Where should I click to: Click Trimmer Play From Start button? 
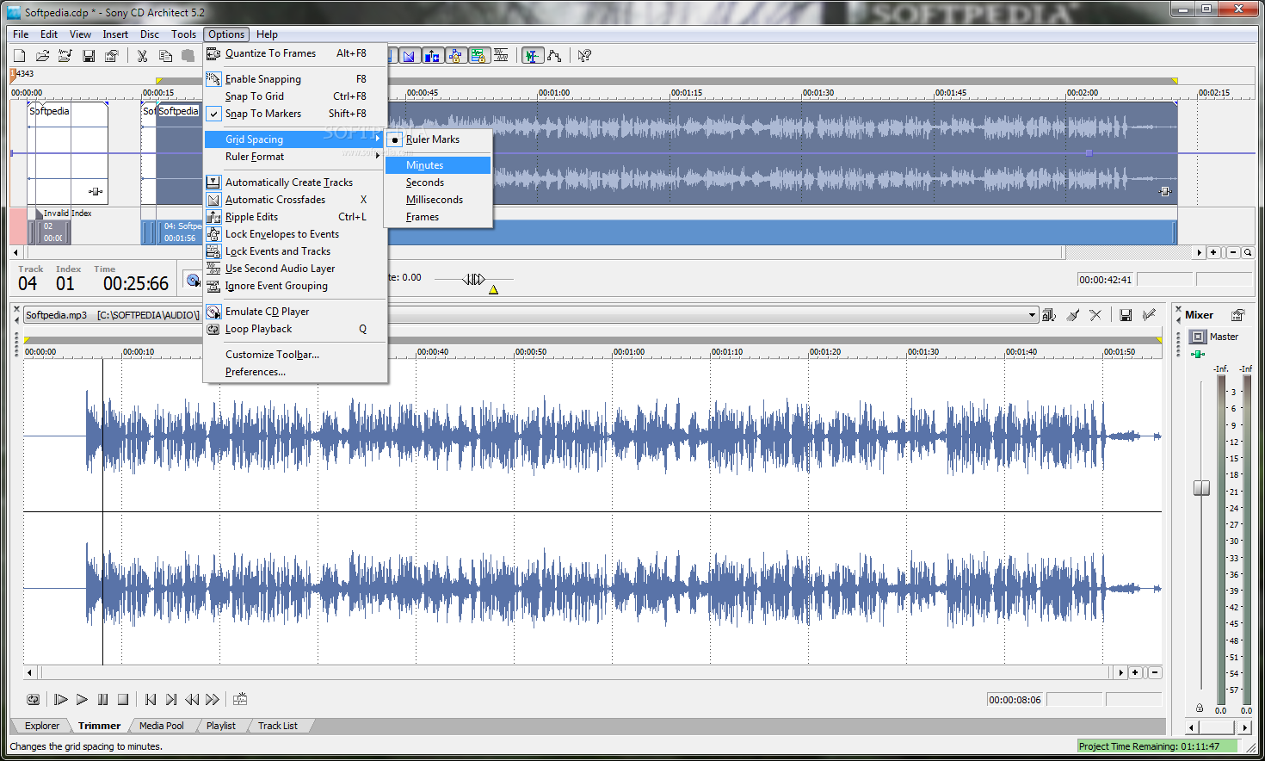click(61, 699)
